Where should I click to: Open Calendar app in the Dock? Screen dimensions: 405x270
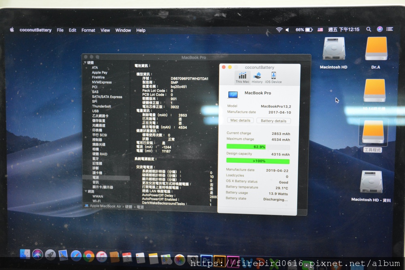click(x=127, y=257)
